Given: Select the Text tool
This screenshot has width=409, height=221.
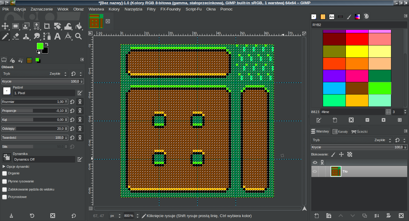Looking at the screenshot, I should [x=57, y=36].
